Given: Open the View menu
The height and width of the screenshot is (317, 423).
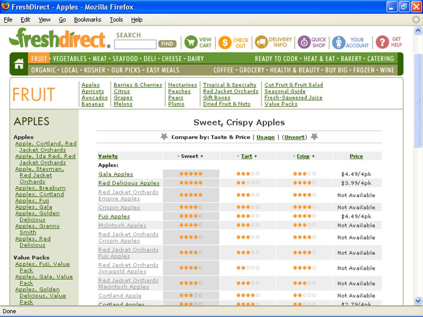Looking at the screenshot, I should coord(45,20).
